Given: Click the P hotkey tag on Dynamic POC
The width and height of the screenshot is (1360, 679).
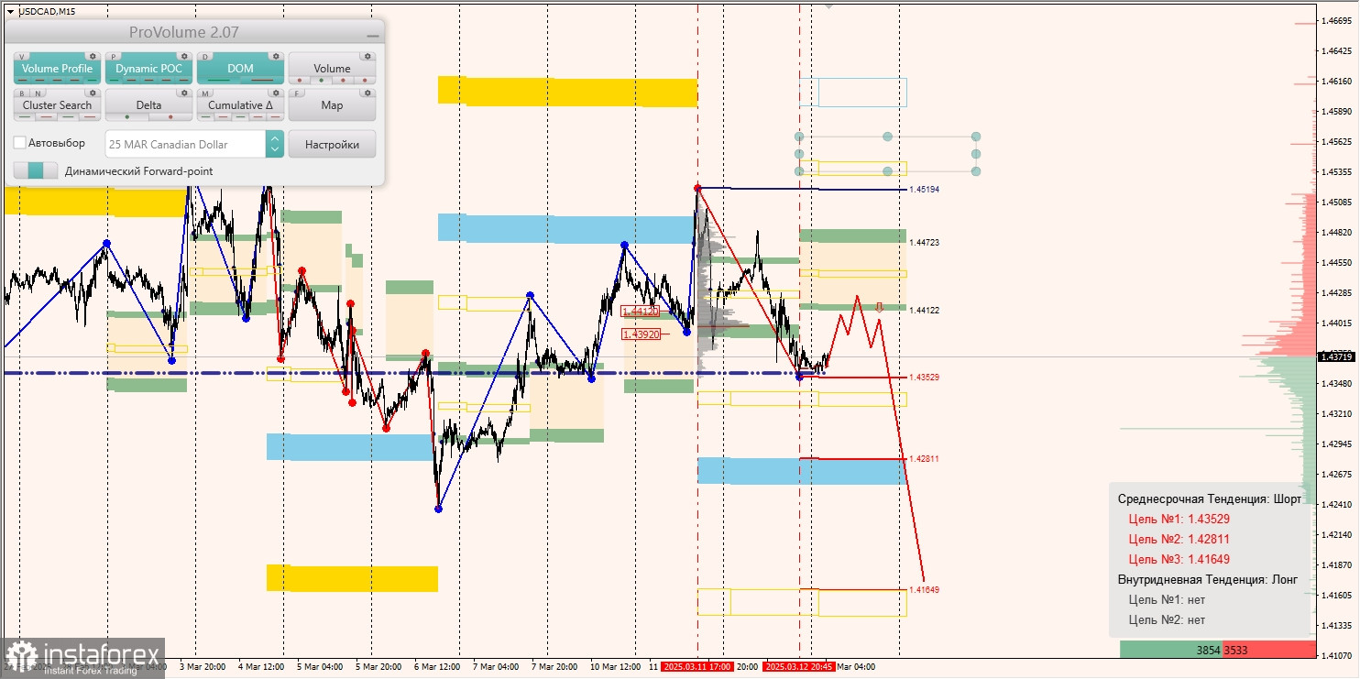Looking at the screenshot, I should click(114, 57).
